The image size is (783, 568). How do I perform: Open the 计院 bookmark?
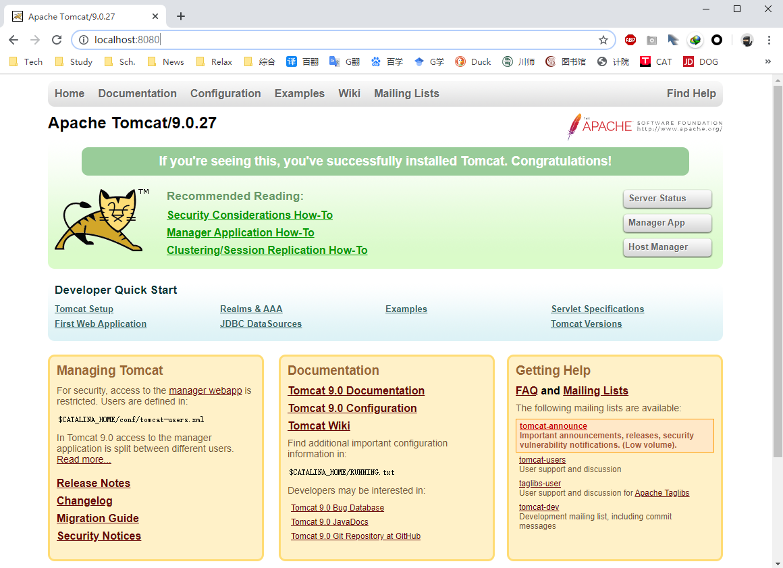(x=613, y=62)
